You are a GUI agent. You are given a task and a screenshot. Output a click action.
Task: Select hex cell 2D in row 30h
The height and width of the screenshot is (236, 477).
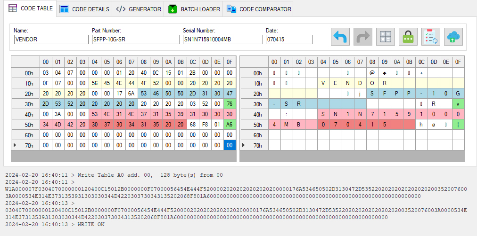tap(46, 104)
